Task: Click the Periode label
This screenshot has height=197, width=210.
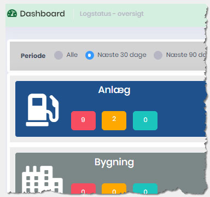Action: tap(33, 56)
